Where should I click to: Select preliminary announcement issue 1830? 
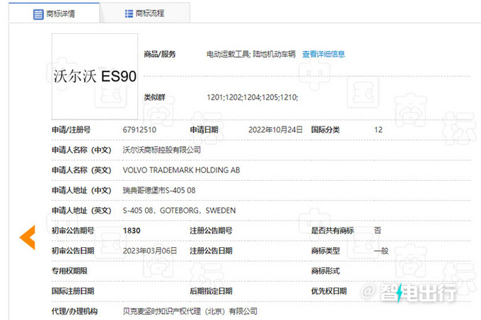pyautogui.click(x=132, y=230)
